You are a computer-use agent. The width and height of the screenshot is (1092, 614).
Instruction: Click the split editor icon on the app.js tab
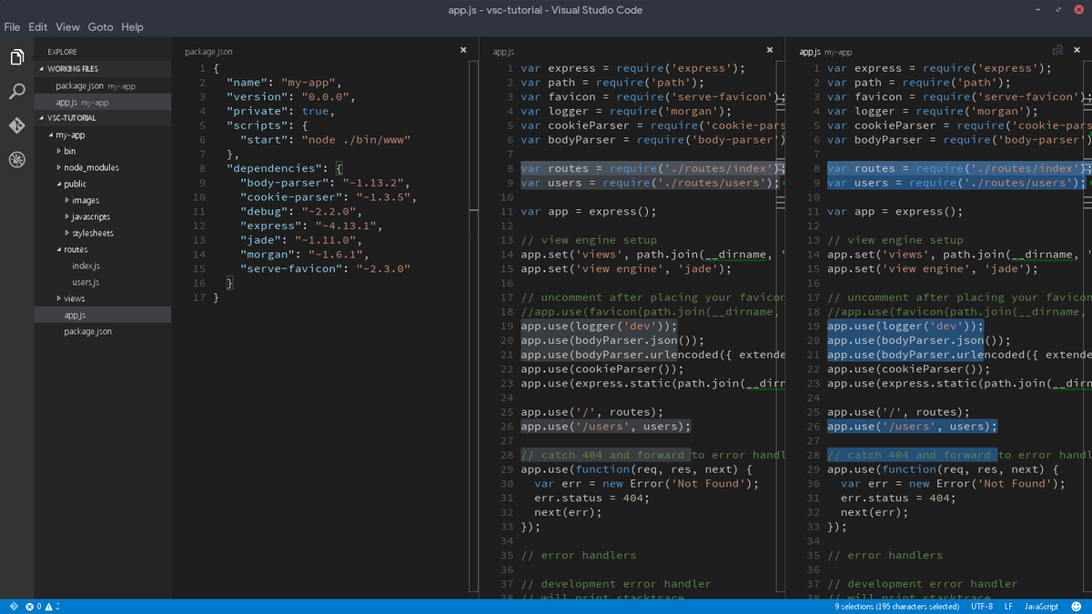pos(1057,52)
